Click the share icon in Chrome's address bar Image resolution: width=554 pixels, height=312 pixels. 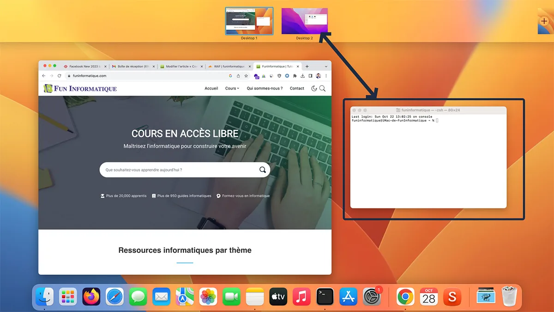(x=238, y=76)
